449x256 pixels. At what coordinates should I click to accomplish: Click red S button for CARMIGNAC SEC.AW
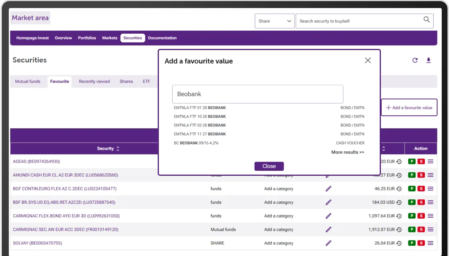click(x=421, y=229)
